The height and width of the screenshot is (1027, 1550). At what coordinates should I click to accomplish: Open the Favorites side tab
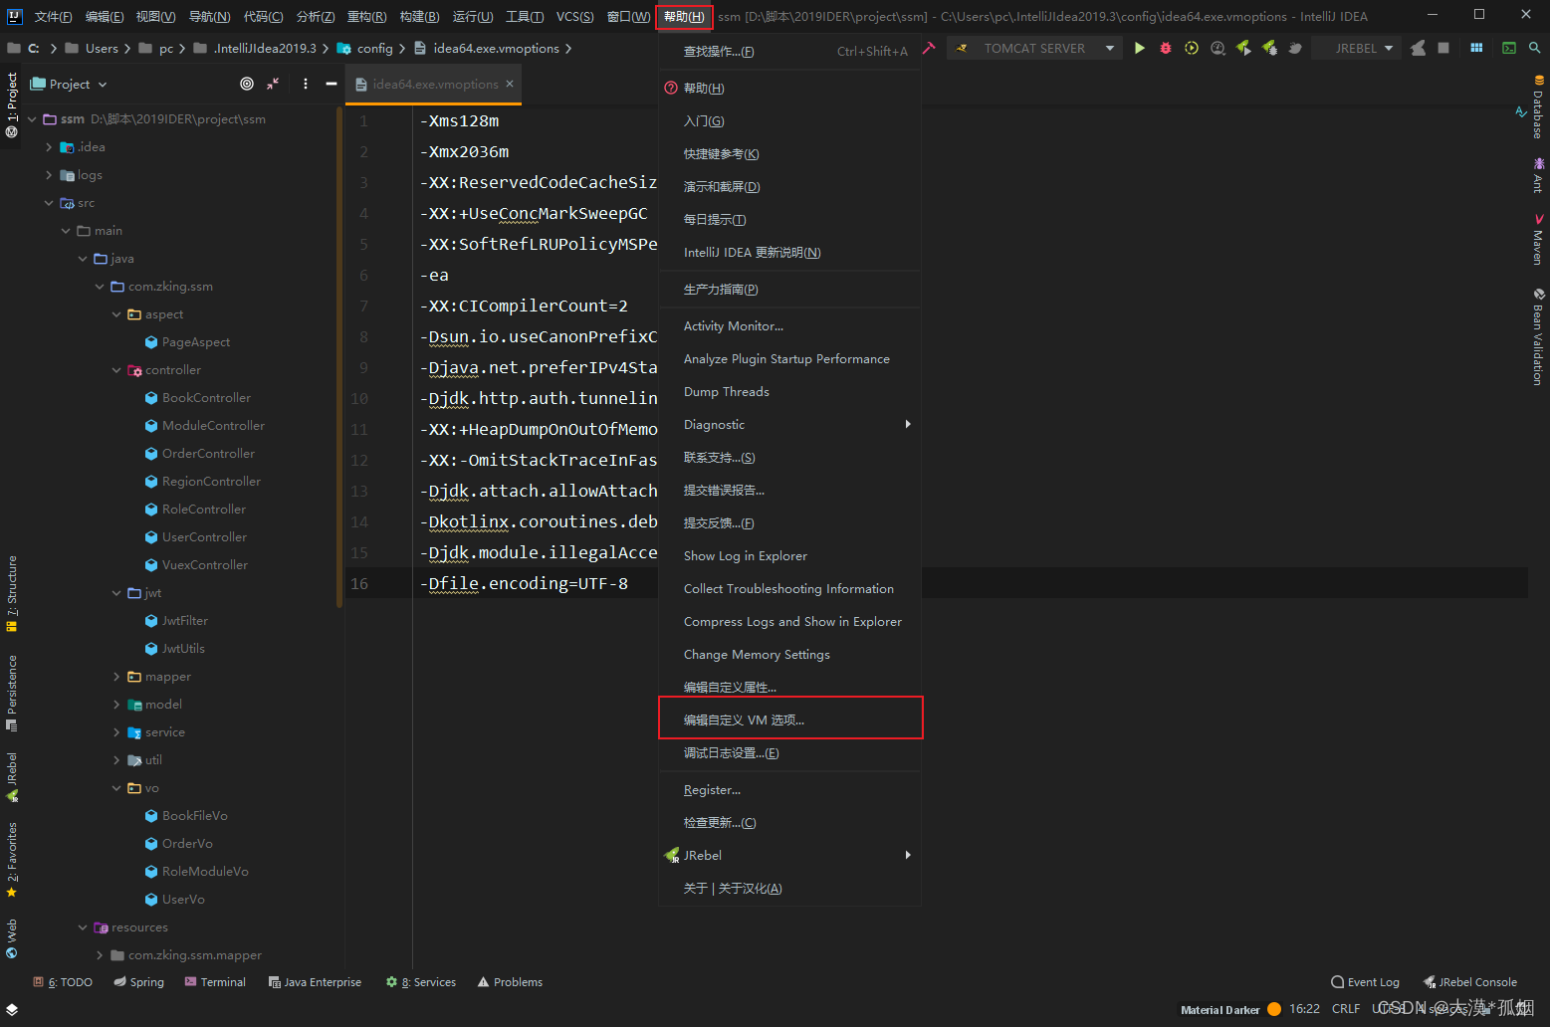pos(12,859)
